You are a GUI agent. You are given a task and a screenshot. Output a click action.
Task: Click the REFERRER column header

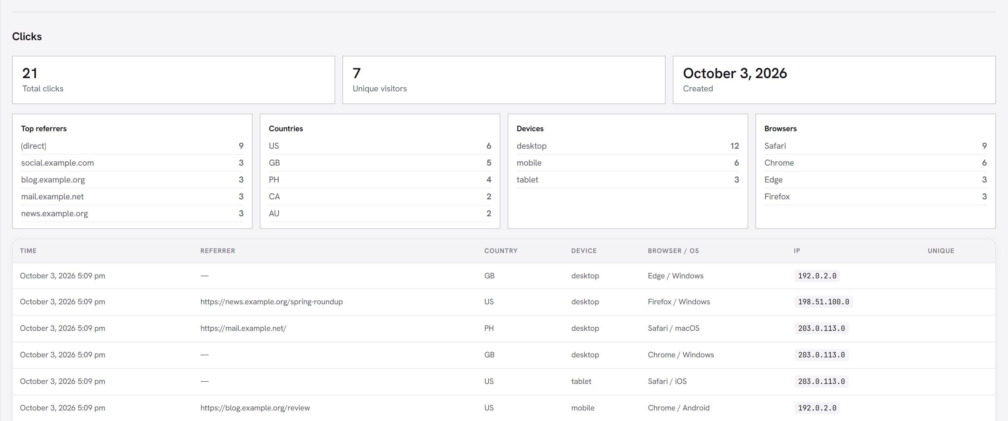click(218, 251)
